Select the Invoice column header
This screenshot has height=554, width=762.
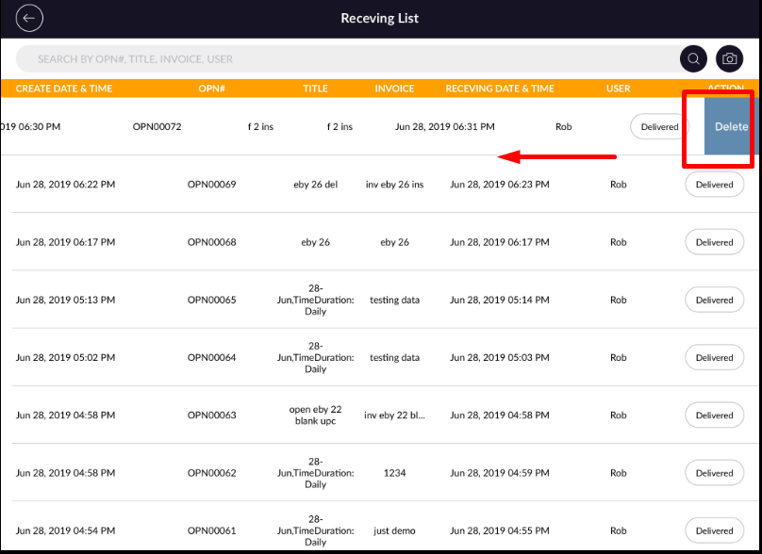(x=394, y=89)
